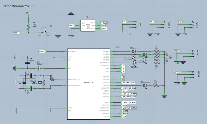
Task: Click the 'Partie Microcontroleur' title text
Action: 18,5
